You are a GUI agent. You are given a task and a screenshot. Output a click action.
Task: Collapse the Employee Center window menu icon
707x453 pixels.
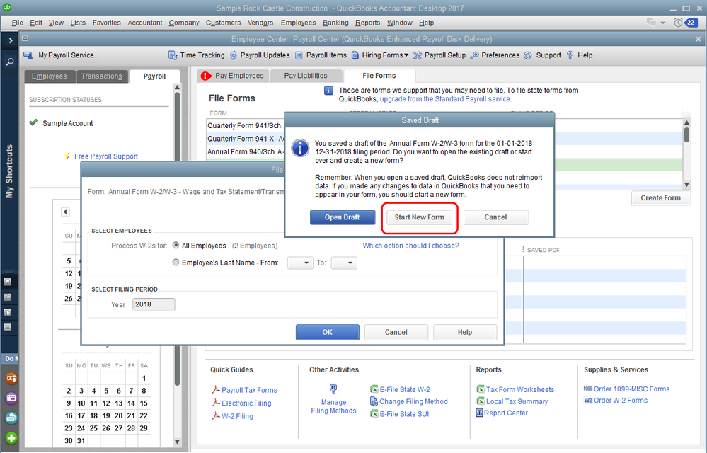point(25,38)
